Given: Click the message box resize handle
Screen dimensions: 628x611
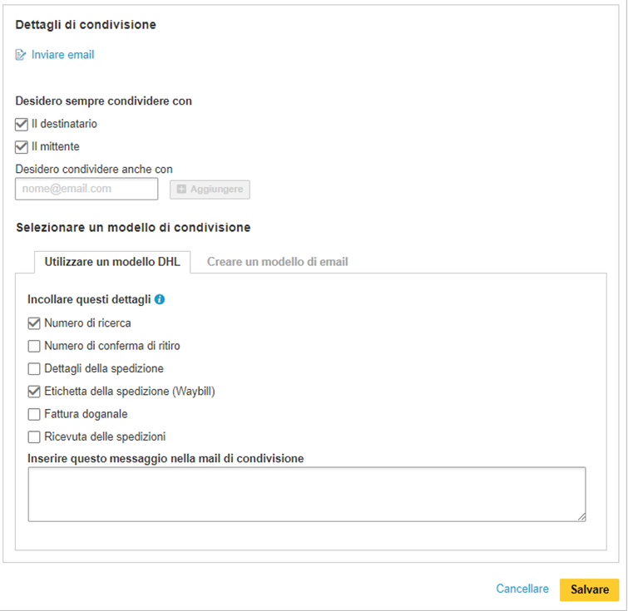Looking at the screenshot, I should pyautogui.click(x=581, y=517).
